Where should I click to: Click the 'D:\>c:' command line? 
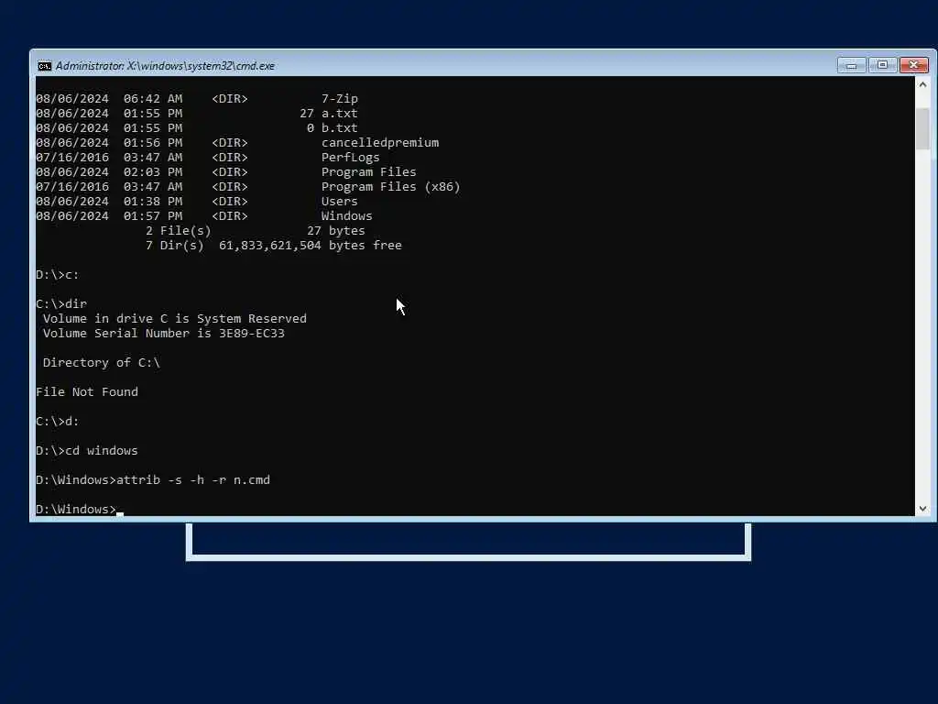coord(58,275)
